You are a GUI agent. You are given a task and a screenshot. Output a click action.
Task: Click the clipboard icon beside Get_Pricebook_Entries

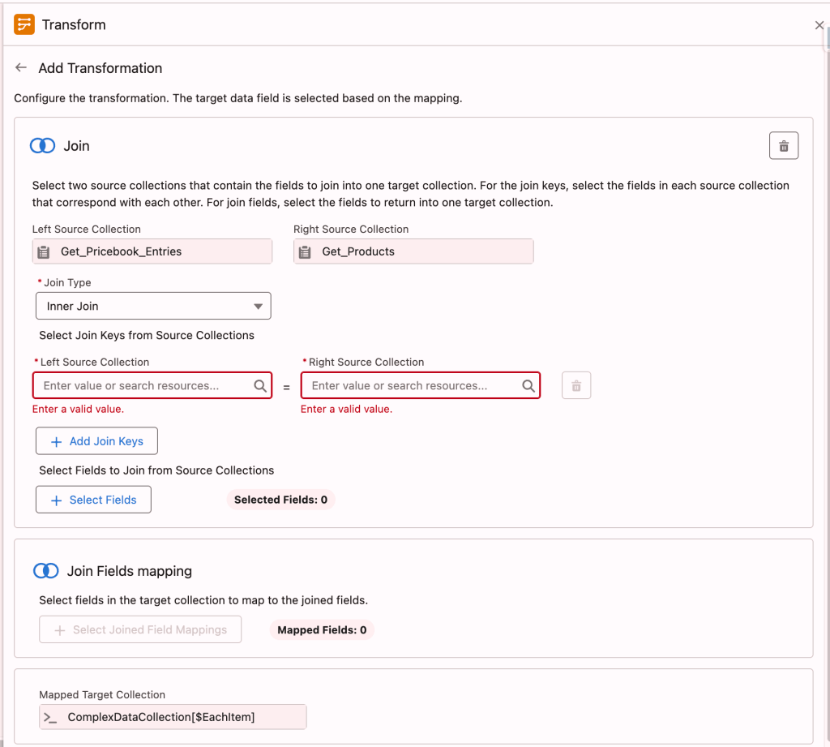(x=44, y=251)
